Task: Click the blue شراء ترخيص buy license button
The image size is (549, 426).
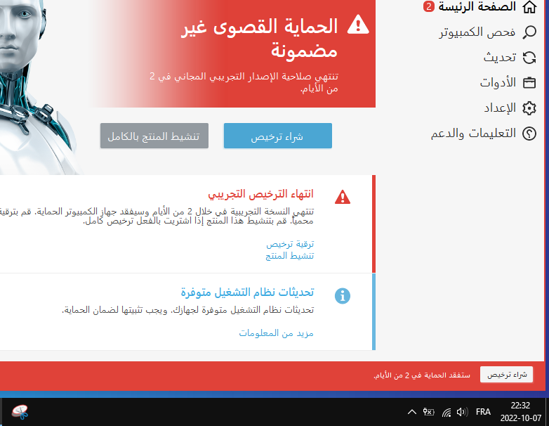Action: click(277, 136)
